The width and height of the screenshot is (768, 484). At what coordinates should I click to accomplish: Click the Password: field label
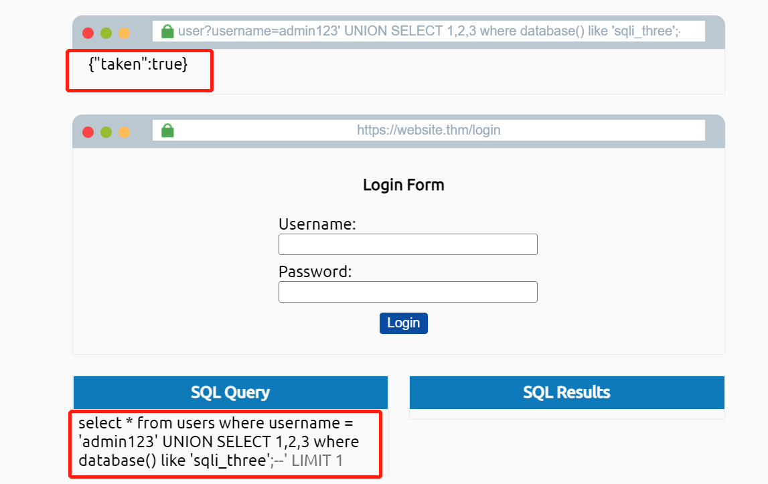click(315, 272)
